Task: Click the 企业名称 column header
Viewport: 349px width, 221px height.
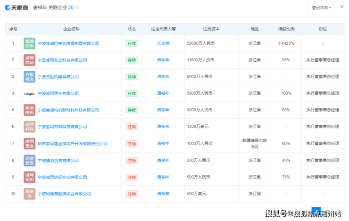Action: point(71,29)
